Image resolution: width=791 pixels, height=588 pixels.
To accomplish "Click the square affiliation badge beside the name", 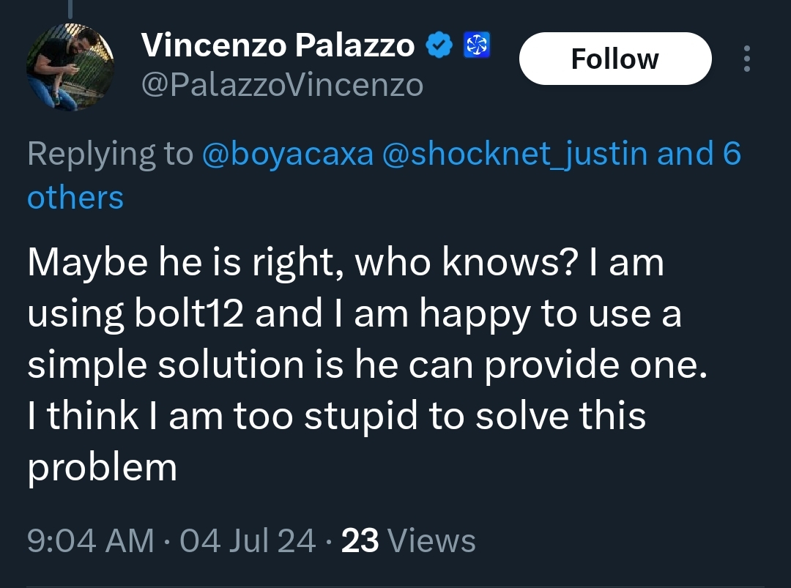I will 477,46.
